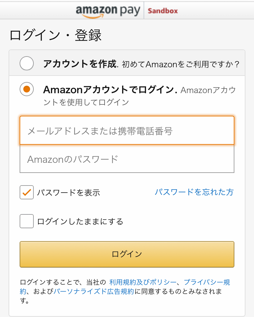Select the Amazonアカウントでログイン radio button
254x317 pixels.
coord(27,89)
